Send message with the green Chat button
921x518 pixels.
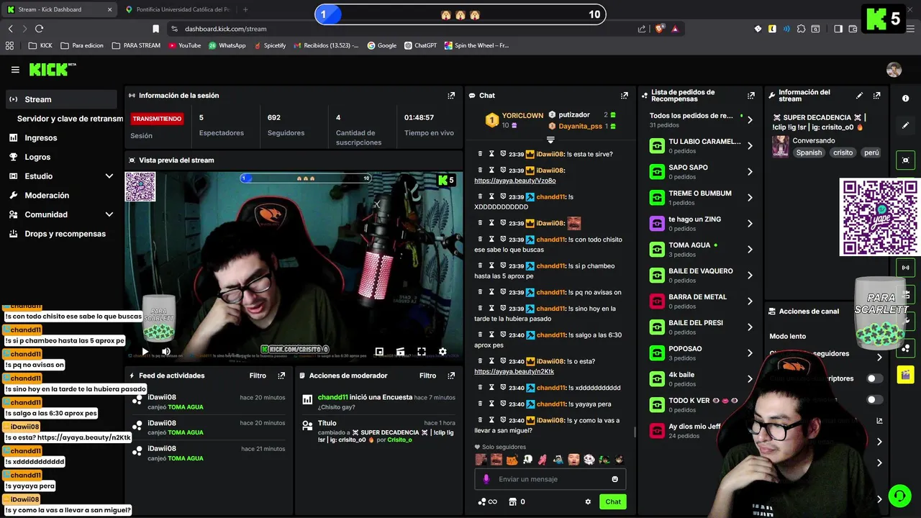pyautogui.click(x=613, y=501)
